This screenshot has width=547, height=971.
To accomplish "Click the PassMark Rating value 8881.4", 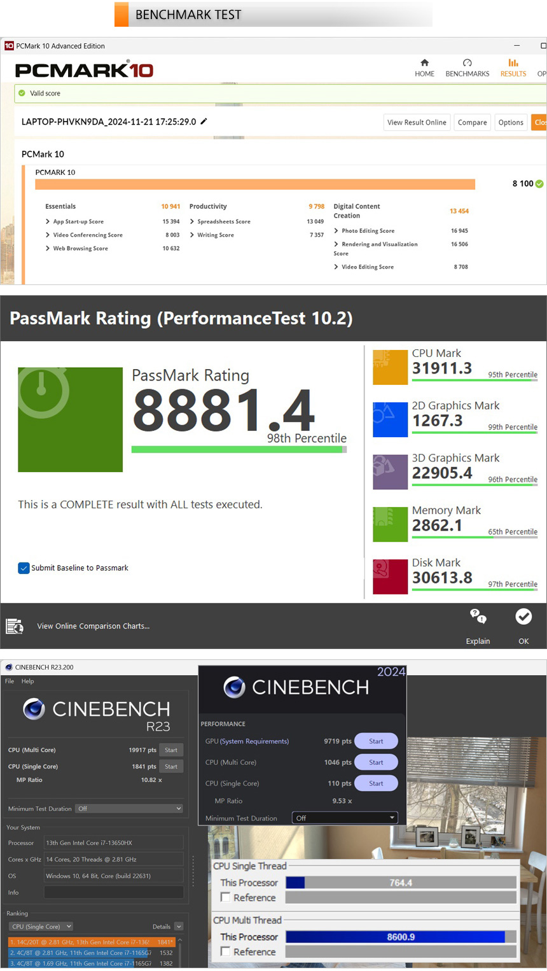I will pyautogui.click(x=223, y=410).
